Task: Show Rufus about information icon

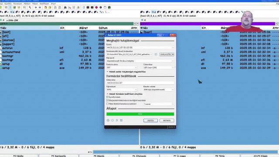Action: [112, 120]
